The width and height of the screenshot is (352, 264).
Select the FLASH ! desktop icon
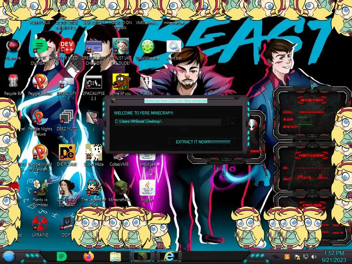coord(146,82)
